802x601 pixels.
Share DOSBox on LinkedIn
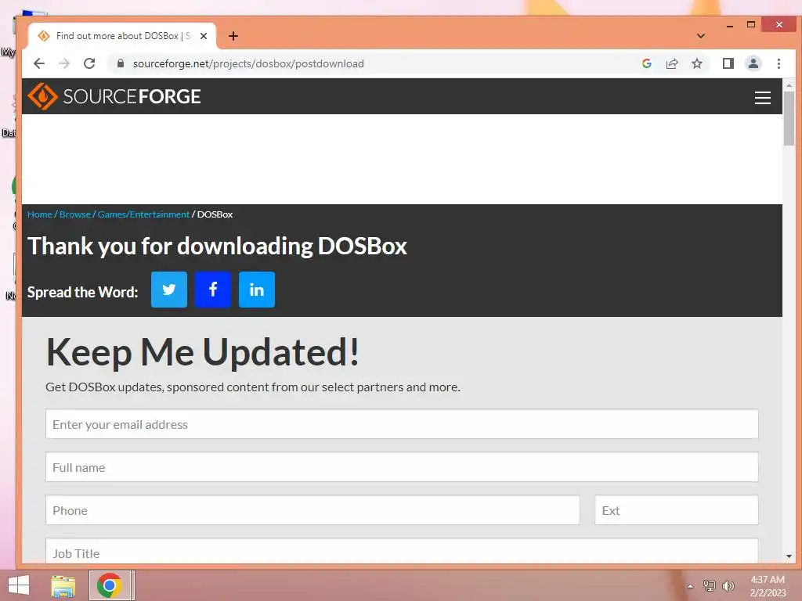point(257,290)
